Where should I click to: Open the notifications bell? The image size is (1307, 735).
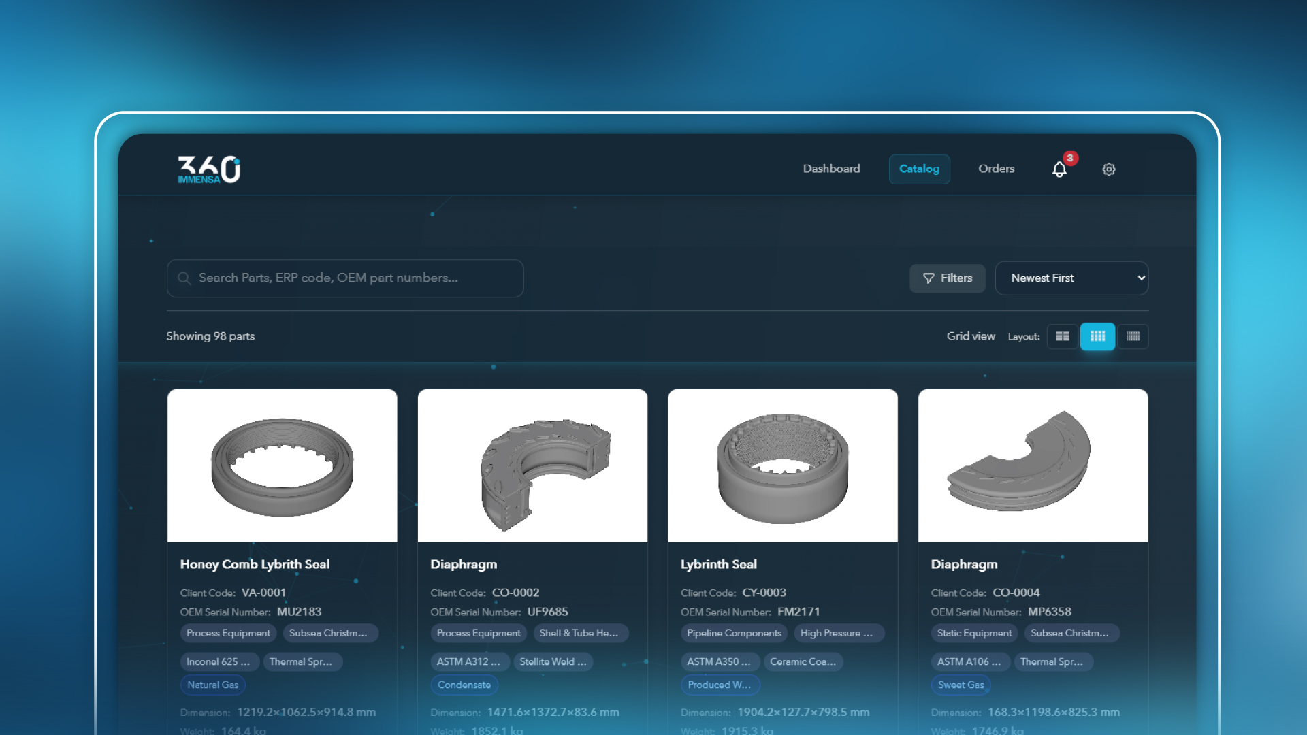click(1059, 169)
